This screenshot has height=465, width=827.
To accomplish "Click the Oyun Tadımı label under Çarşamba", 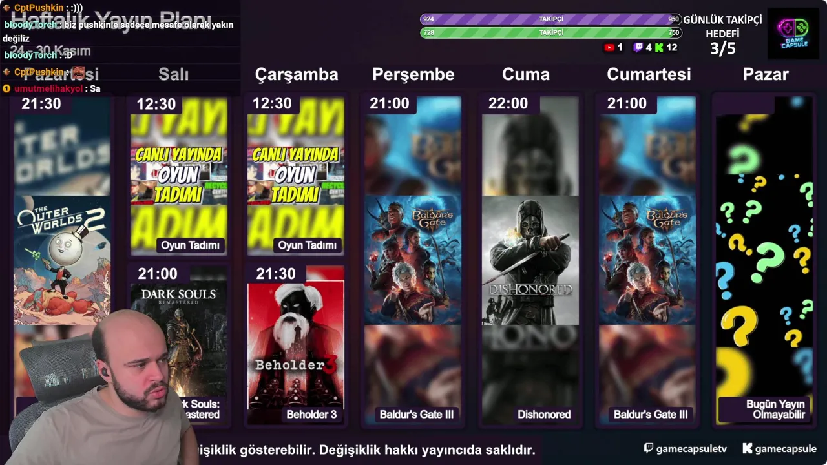I will tap(308, 245).
